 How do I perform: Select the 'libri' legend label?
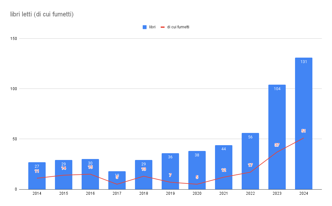point(152,27)
